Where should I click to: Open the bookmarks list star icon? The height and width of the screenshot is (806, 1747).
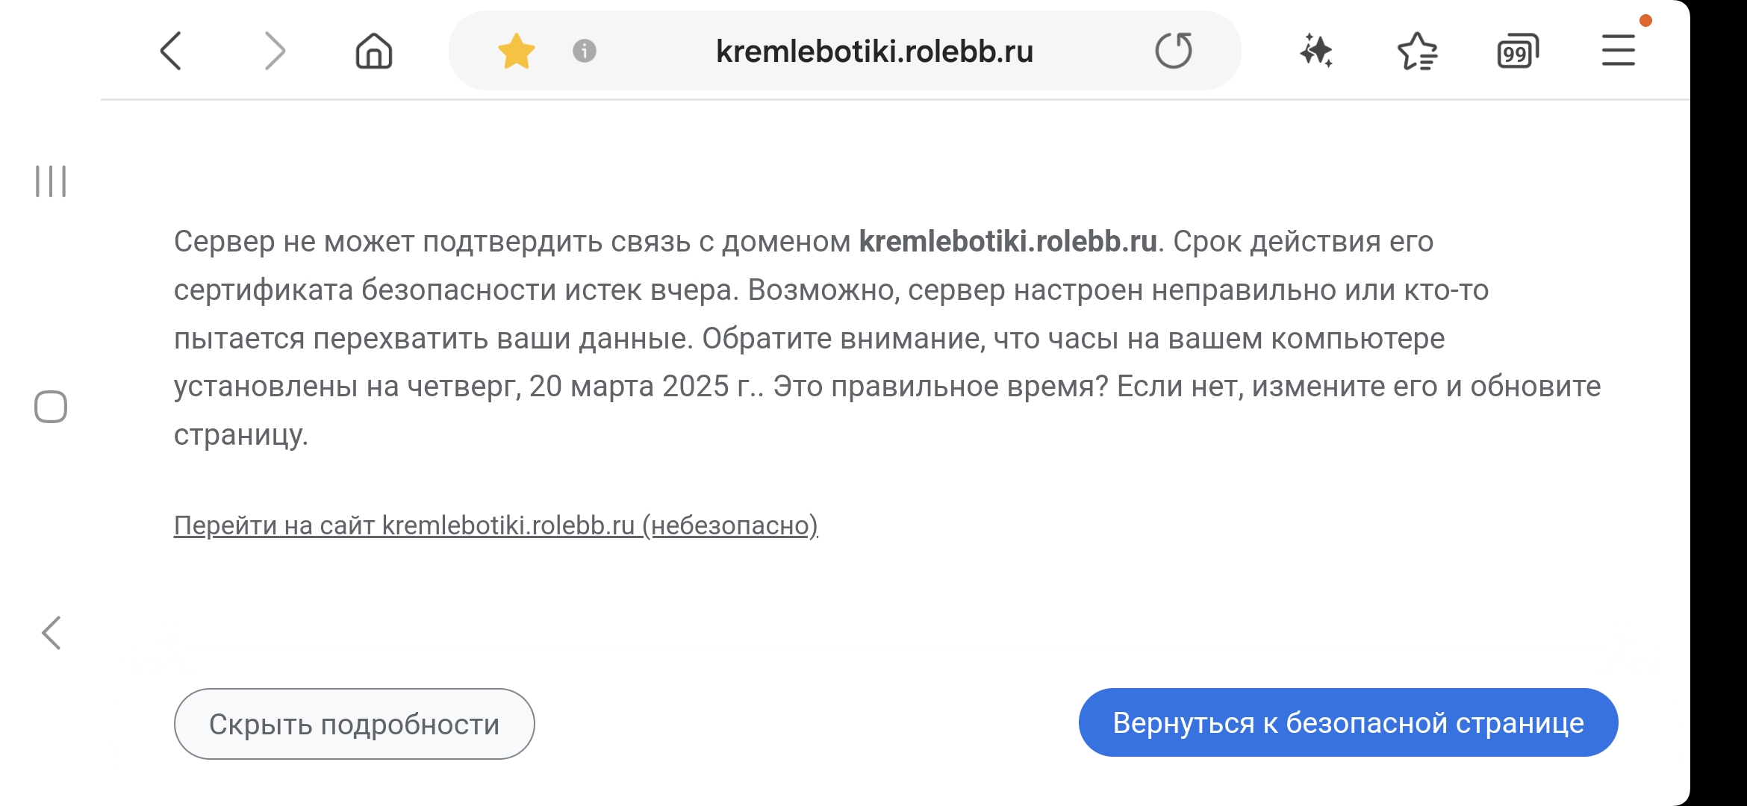pos(1417,51)
